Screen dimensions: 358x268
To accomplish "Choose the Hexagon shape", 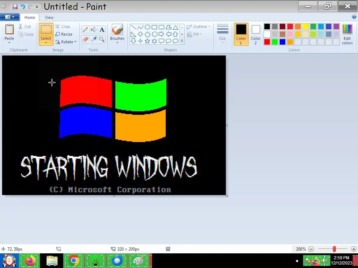I will click(154, 34).
